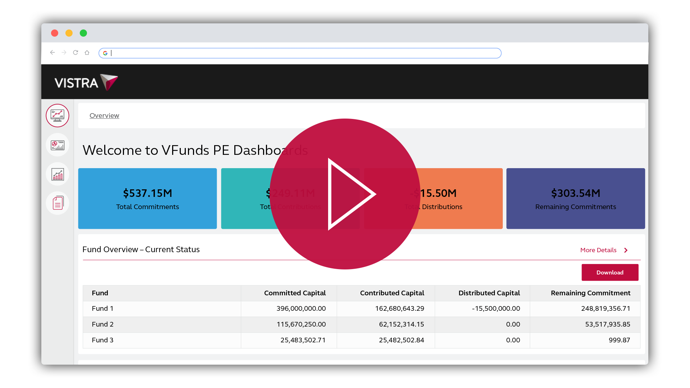Screen dimensions: 690x388
Task: Click the blue Total Commitments tile
Action: tap(147, 198)
